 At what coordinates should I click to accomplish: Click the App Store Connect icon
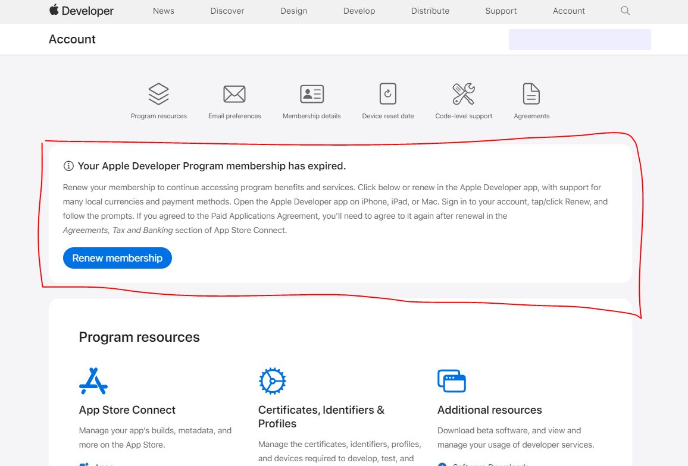click(x=93, y=381)
